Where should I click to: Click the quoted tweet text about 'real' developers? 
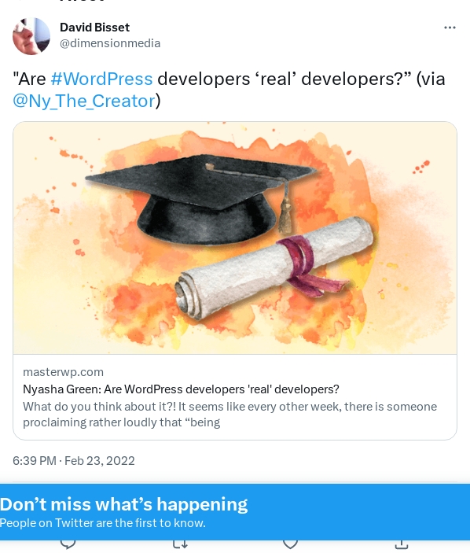point(229,90)
